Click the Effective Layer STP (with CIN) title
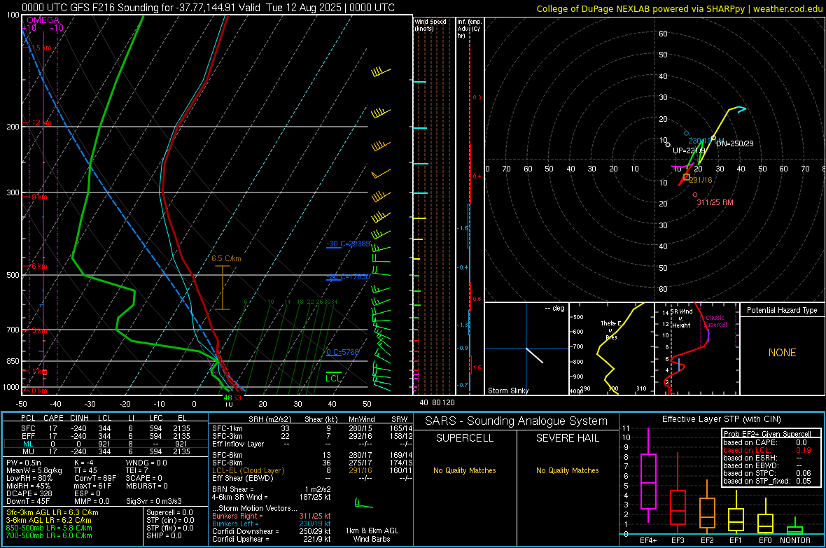Screen dimensions: 826x548 (721, 419)
